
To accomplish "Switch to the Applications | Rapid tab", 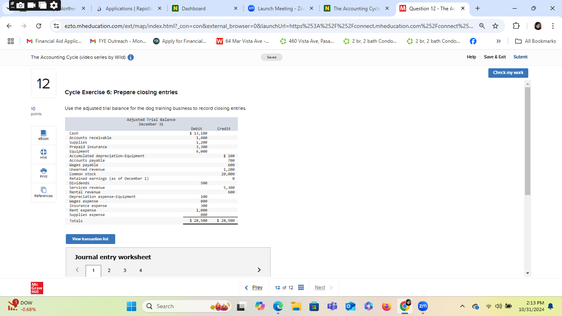I will (129, 8).
